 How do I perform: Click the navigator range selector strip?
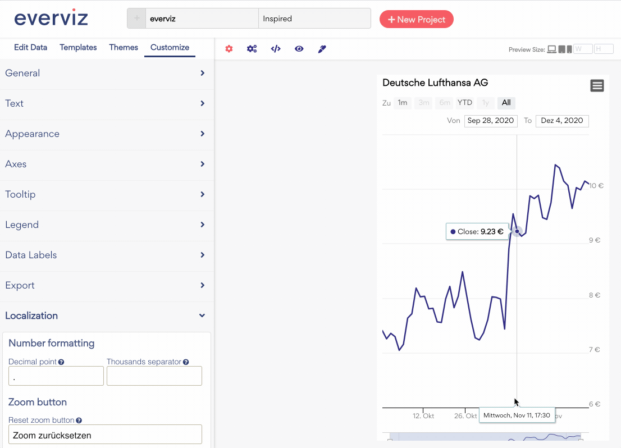(485, 437)
